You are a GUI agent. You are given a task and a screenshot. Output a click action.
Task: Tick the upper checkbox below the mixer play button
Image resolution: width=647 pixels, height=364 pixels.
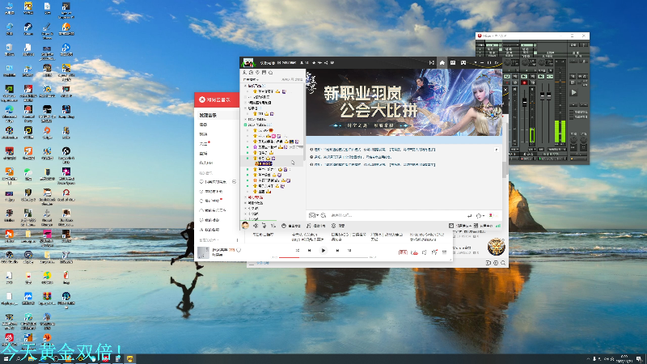point(572,112)
